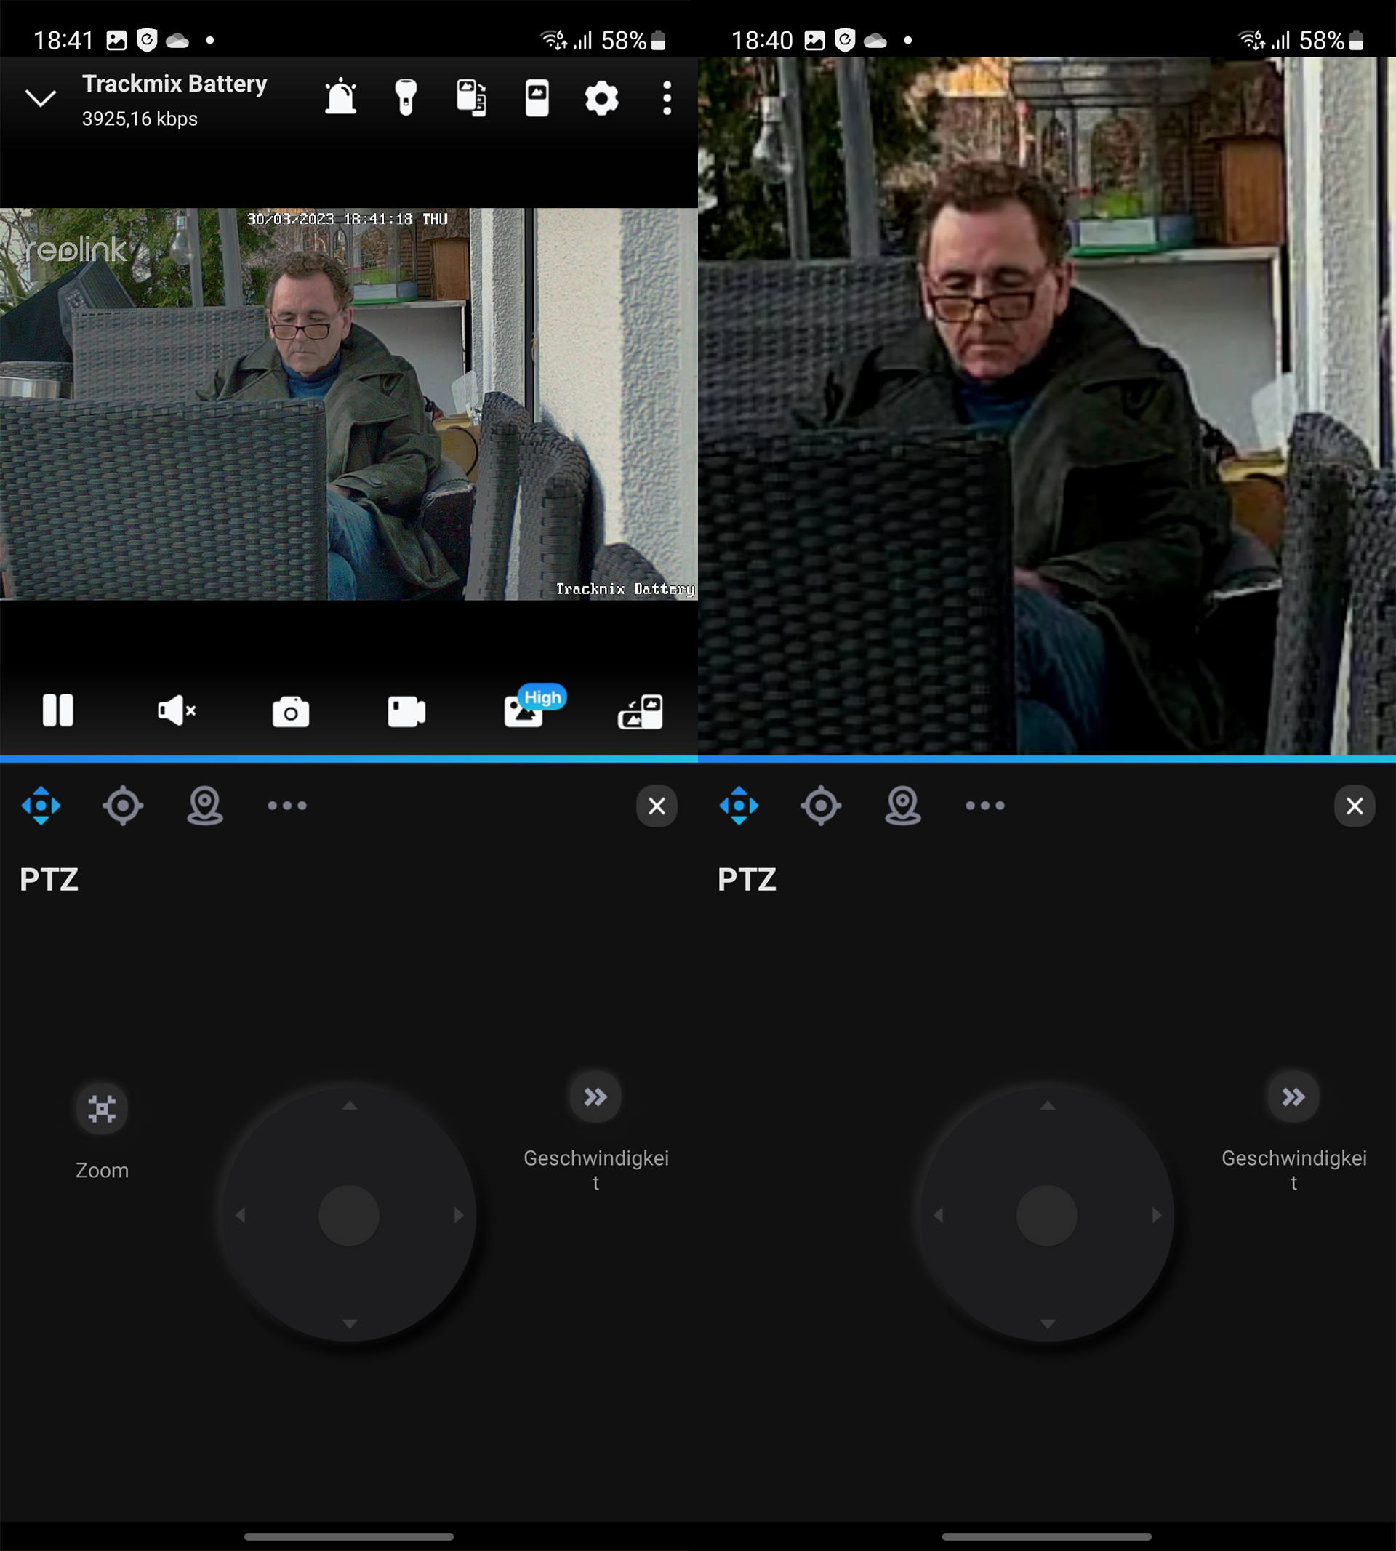Select tracking target icon in left panel

(x=123, y=806)
